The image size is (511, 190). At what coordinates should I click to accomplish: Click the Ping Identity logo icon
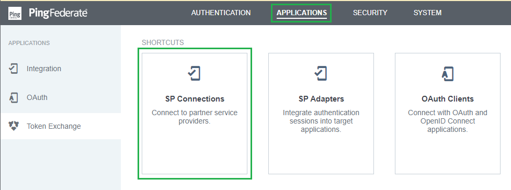15,14
